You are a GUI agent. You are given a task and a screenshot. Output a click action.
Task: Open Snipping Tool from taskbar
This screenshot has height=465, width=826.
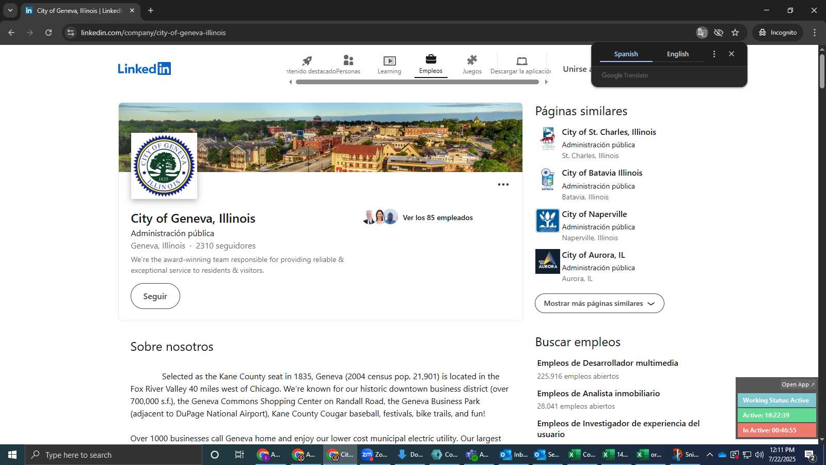click(x=685, y=455)
